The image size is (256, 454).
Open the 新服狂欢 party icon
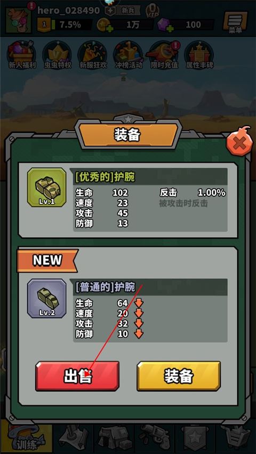tap(93, 55)
